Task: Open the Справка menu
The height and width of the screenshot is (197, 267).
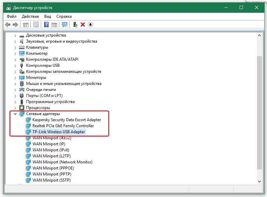Action: [x=64, y=16]
